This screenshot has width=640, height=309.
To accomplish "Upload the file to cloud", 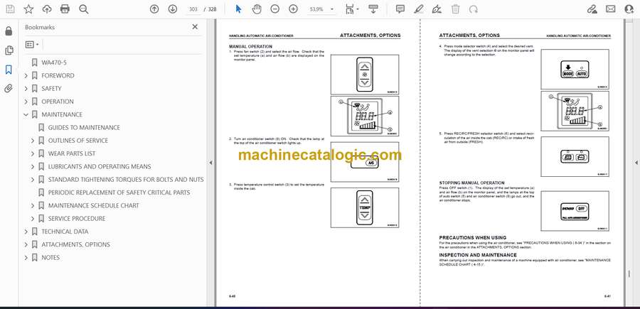I will click(x=47, y=9).
